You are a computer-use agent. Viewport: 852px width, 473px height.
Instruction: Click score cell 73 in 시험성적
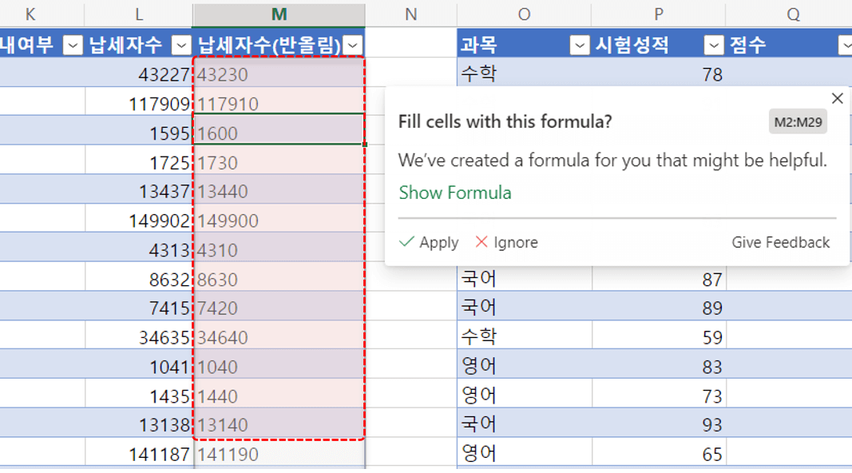click(x=659, y=394)
